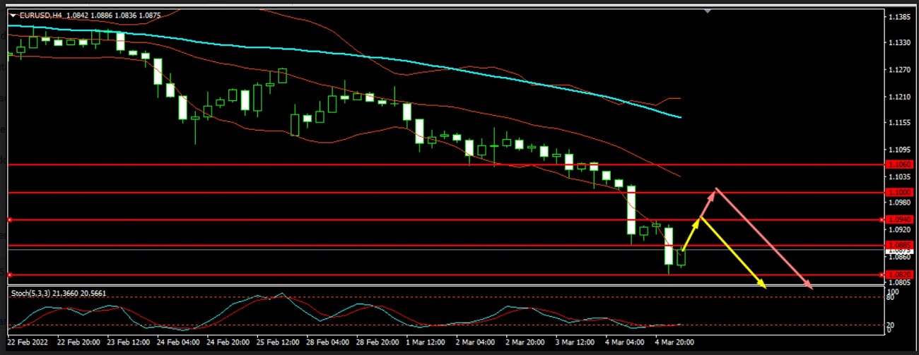This screenshot has height=355, width=919.
Task: Click the red 1.1000 price label
Action: 898,192
